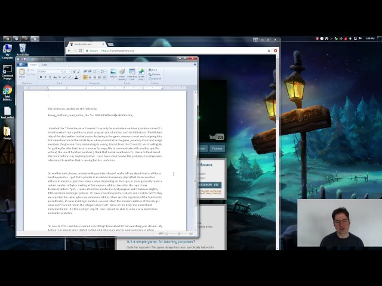
Task: Click the Order Now $15 button
Action: 210,185
